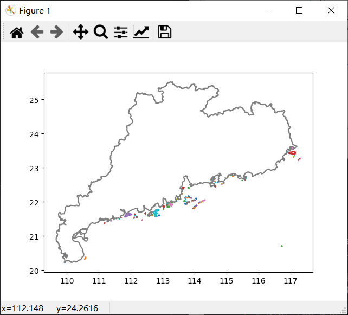Click the x-axis tick label 117
Image resolution: width=348 pixels, height=315 pixels.
(x=291, y=281)
